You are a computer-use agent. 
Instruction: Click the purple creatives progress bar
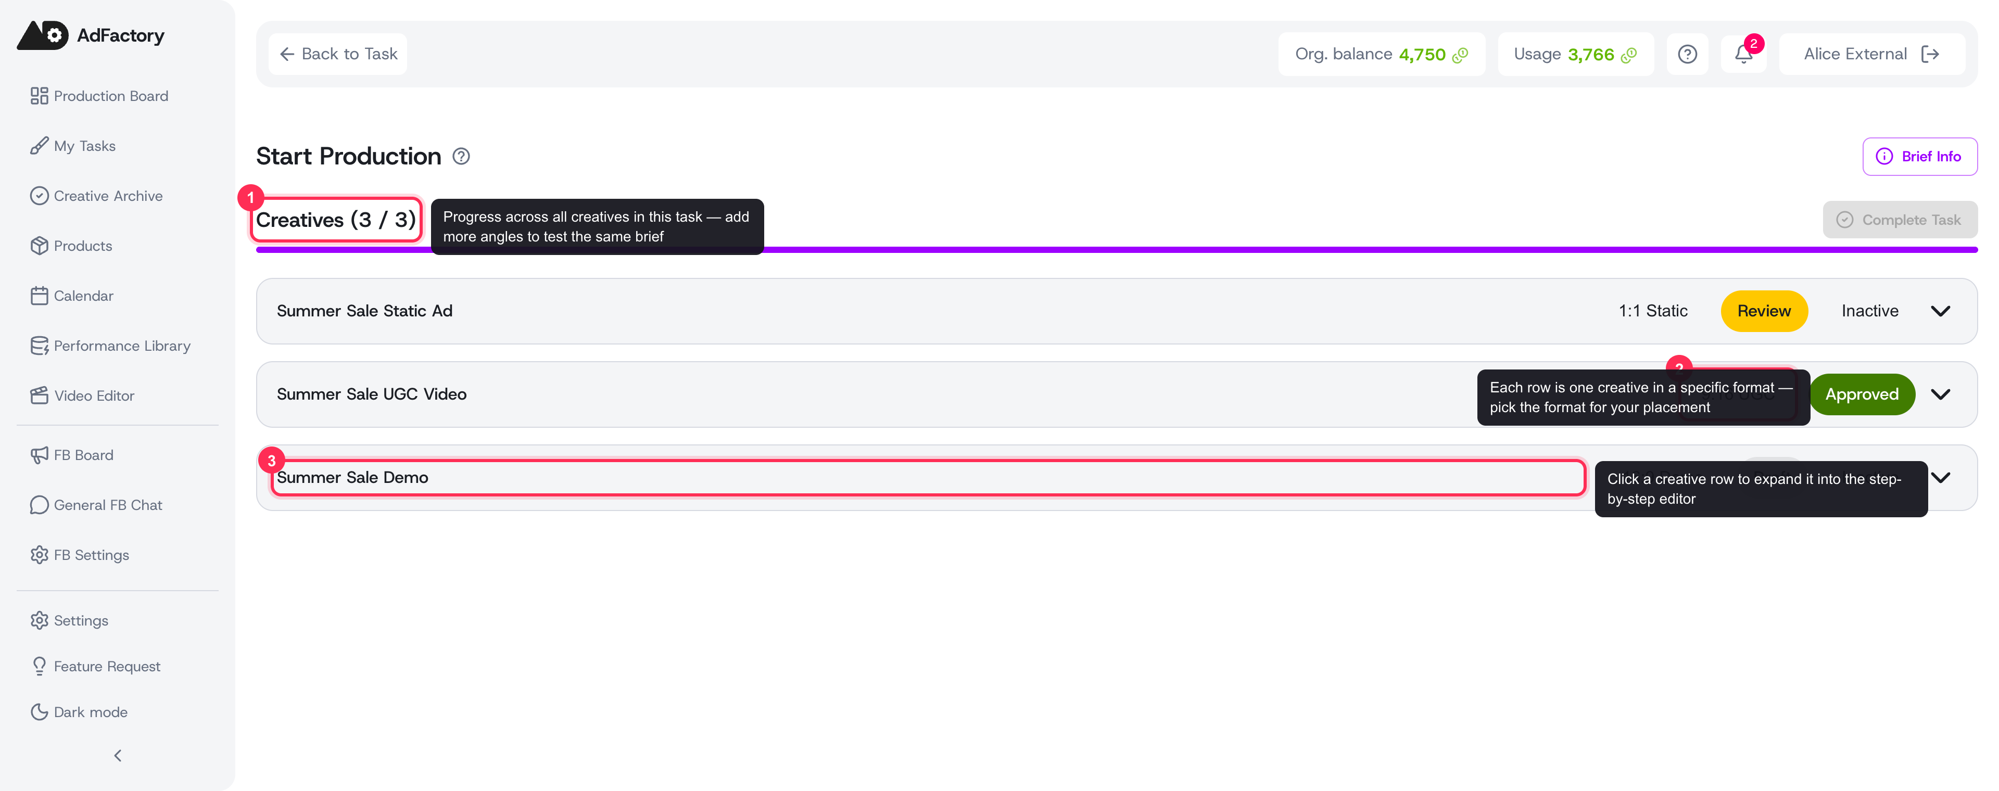pyautogui.click(x=1117, y=250)
